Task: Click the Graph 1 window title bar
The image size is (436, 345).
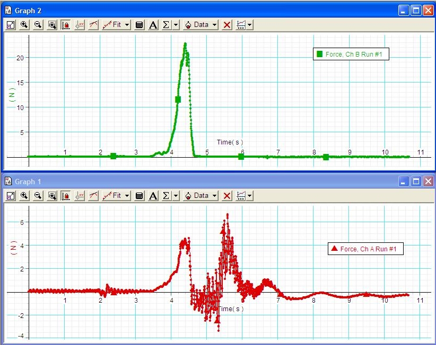Action: pyautogui.click(x=218, y=181)
